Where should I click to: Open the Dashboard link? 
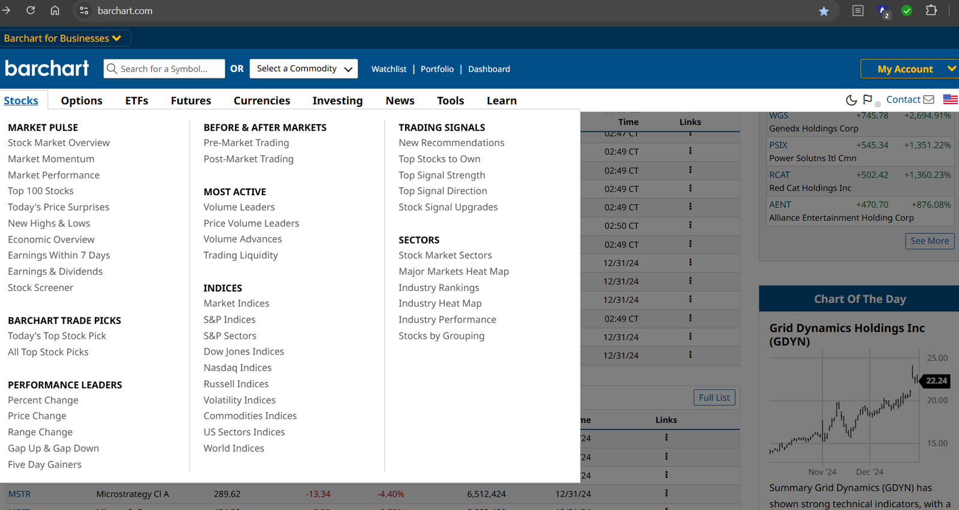489,69
